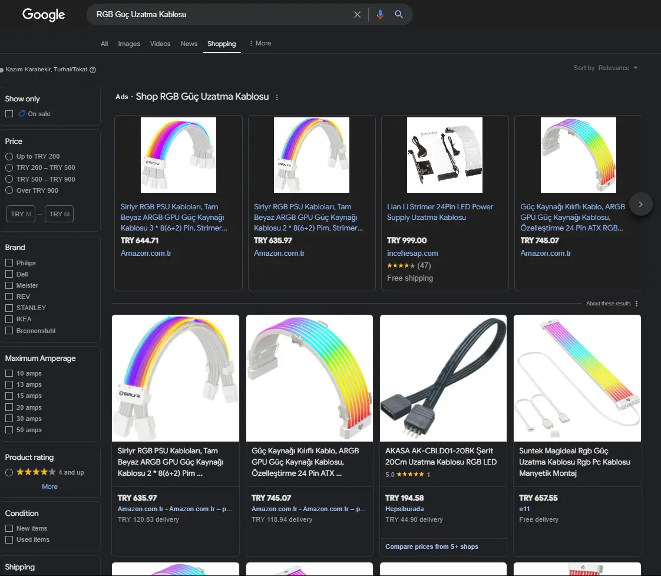
Task: Open AKASA AK-CBLD01-20BK product title
Action: [441, 456]
